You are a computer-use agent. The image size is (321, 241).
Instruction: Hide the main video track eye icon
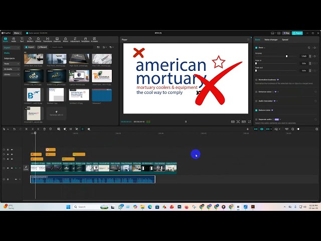(x=12, y=168)
